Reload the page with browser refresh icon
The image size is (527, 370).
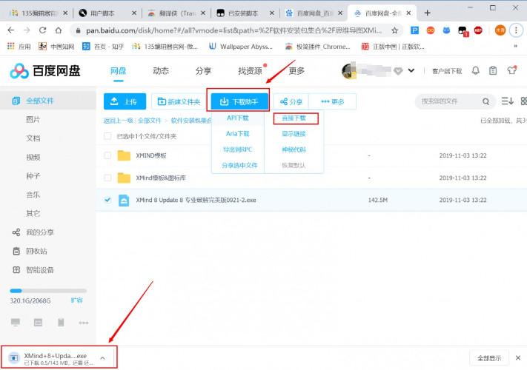(x=42, y=30)
